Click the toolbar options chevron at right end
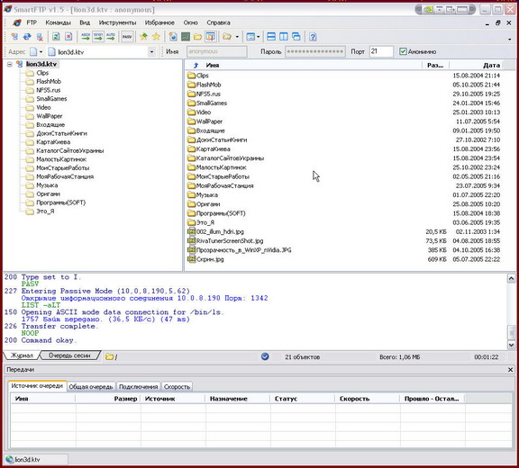Viewport: 519px width, 468px height. [509, 40]
